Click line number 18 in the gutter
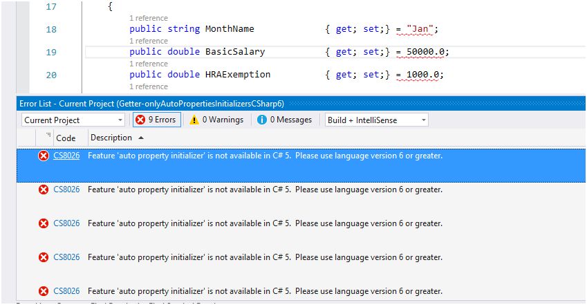Viewport: 587px width, 305px height. pyautogui.click(x=51, y=29)
